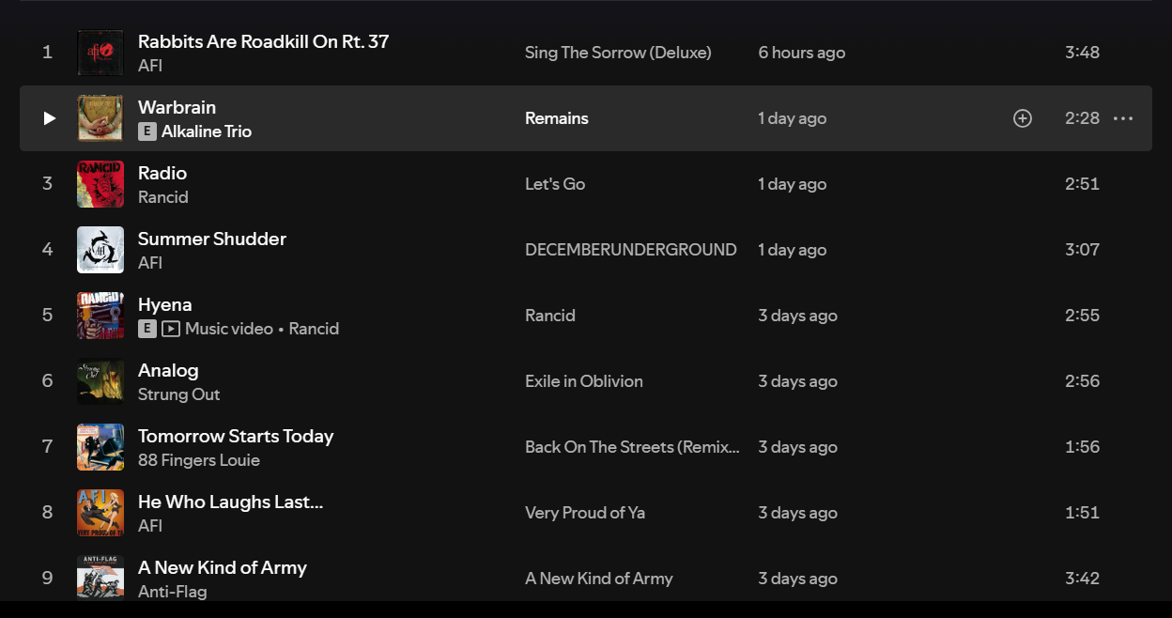Viewport: 1172px width, 618px height.
Task: Click the A New Kind of Army thumbnail
Action: click(x=100, y=578)
